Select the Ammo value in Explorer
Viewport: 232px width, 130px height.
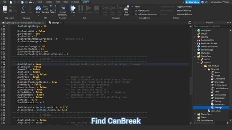point(217,72)
